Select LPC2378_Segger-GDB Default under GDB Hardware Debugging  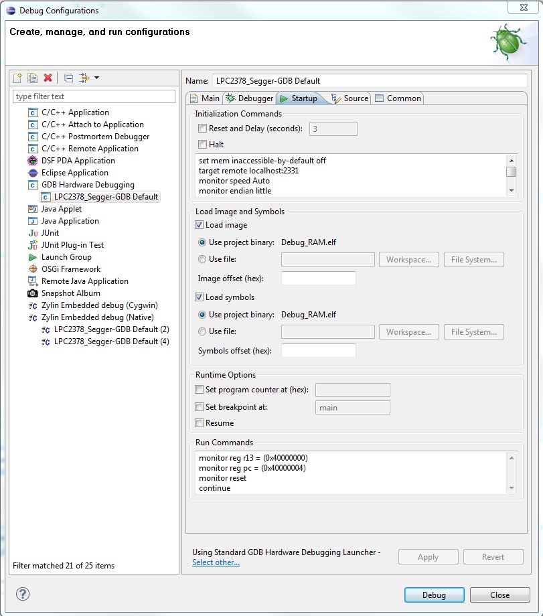(x=106, y=197)
